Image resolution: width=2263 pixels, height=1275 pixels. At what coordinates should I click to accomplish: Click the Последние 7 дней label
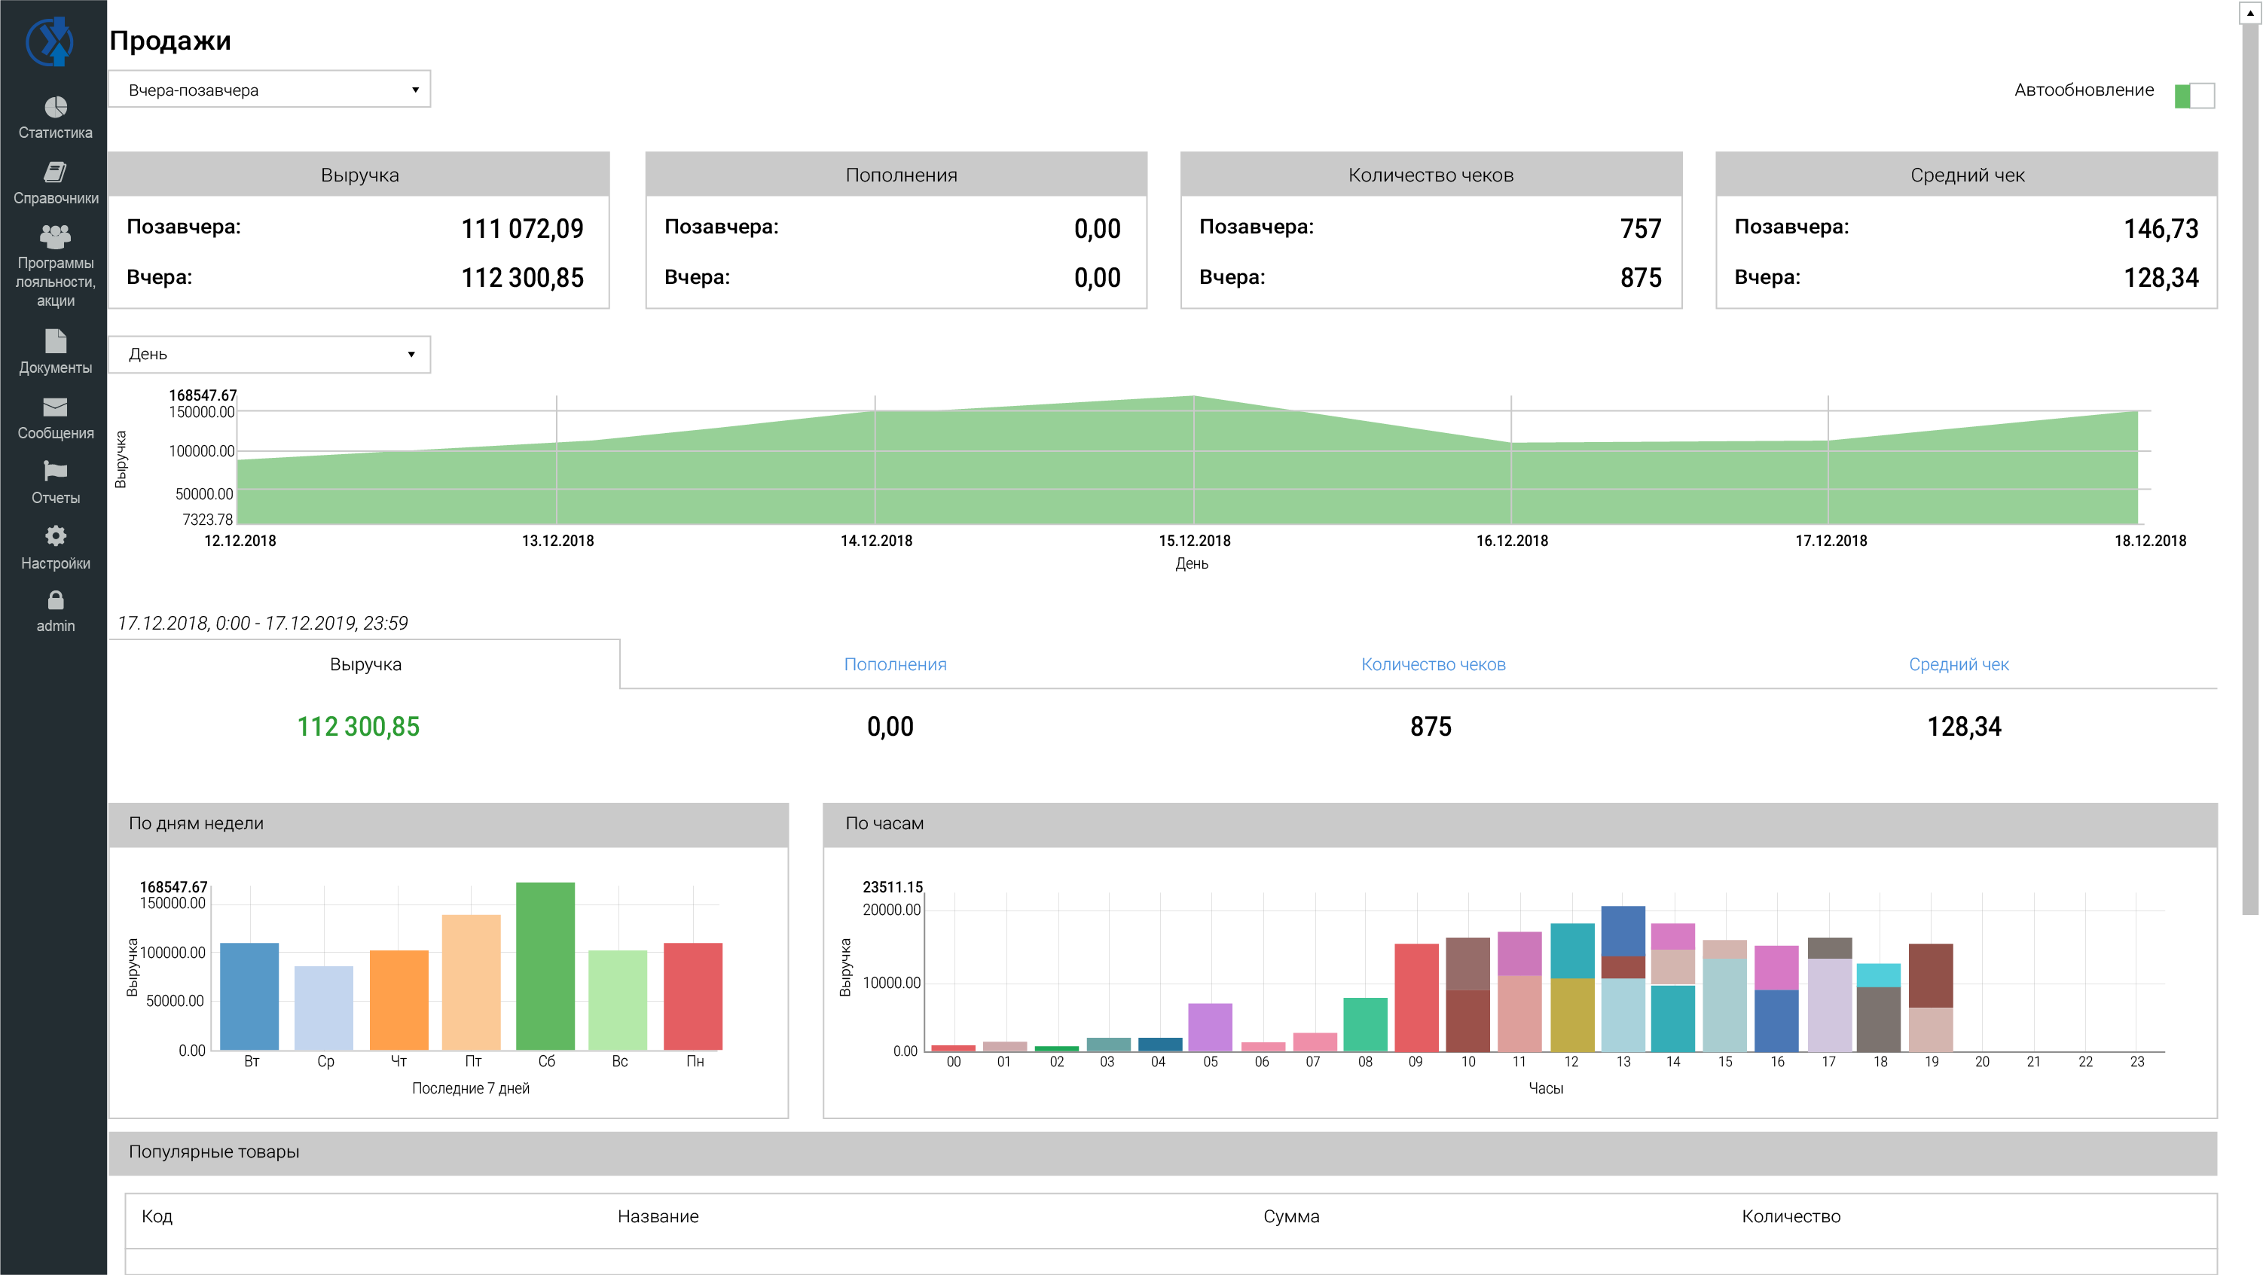click(471, 1089)
